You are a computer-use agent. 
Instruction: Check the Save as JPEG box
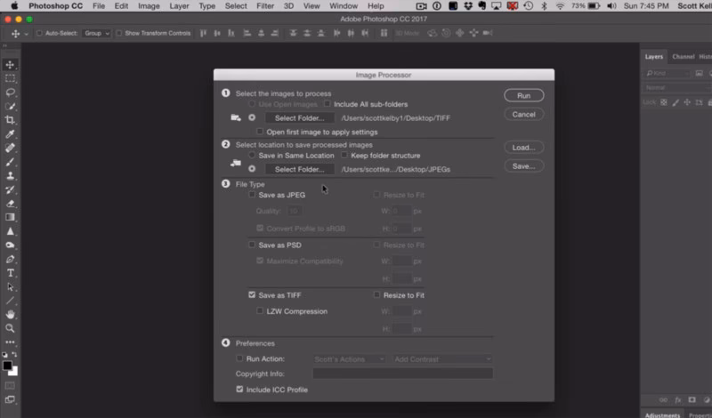(252, 195)
